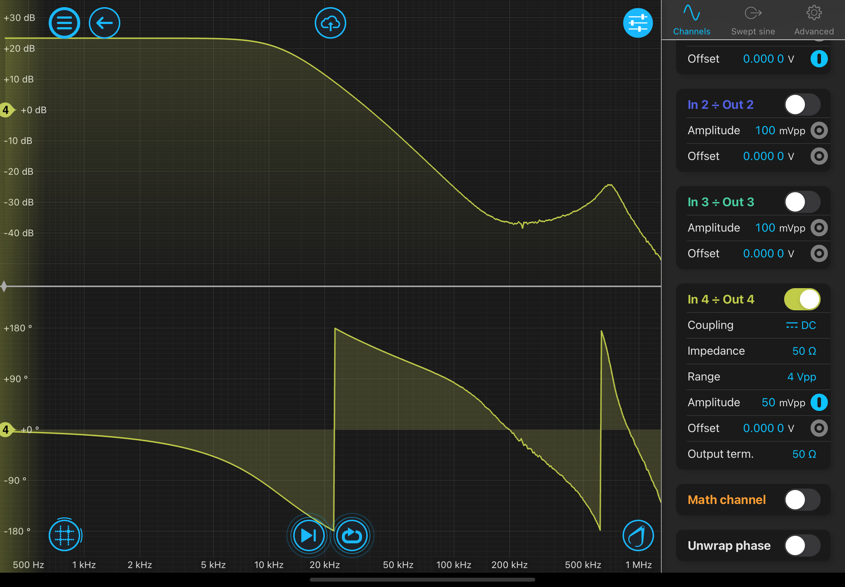Toggle the settings sliders panel button
The width and height of the screenshot is (845, 587).
coord(638,23)
